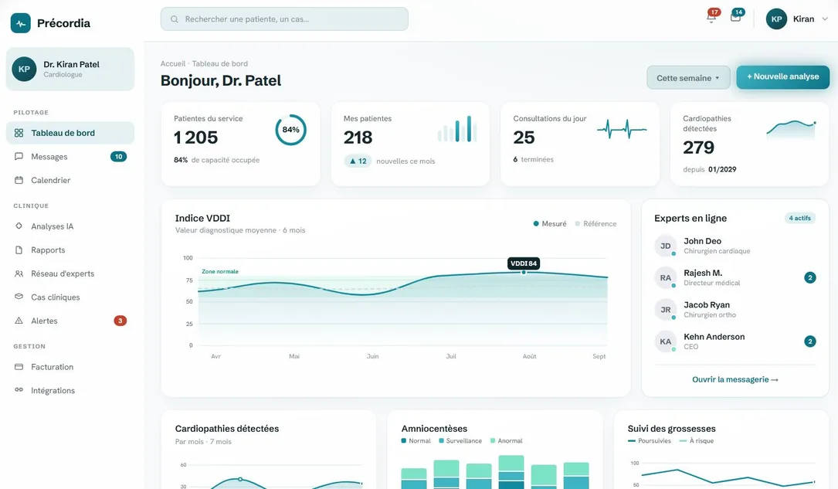Click the Messages chat bubble icon
This screenshot has height=489, width=838.
coord(19,157)
